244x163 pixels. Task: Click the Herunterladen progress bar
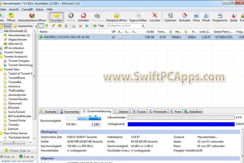[181, 117]
